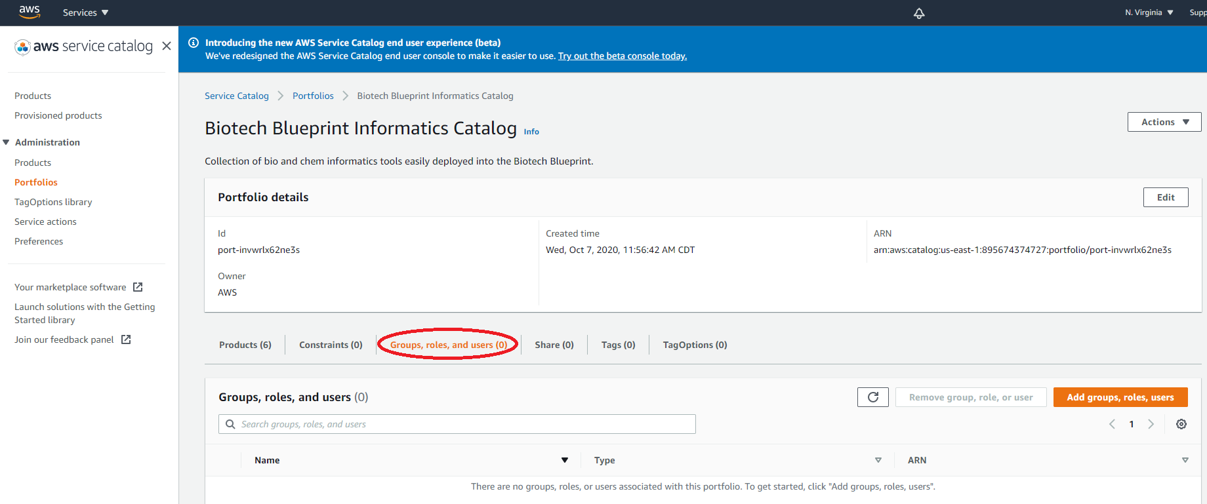The width and height of the screenshot is (1207, 504).
Task: Open Preferences in the sidebar
Action: tap(39, 241)
